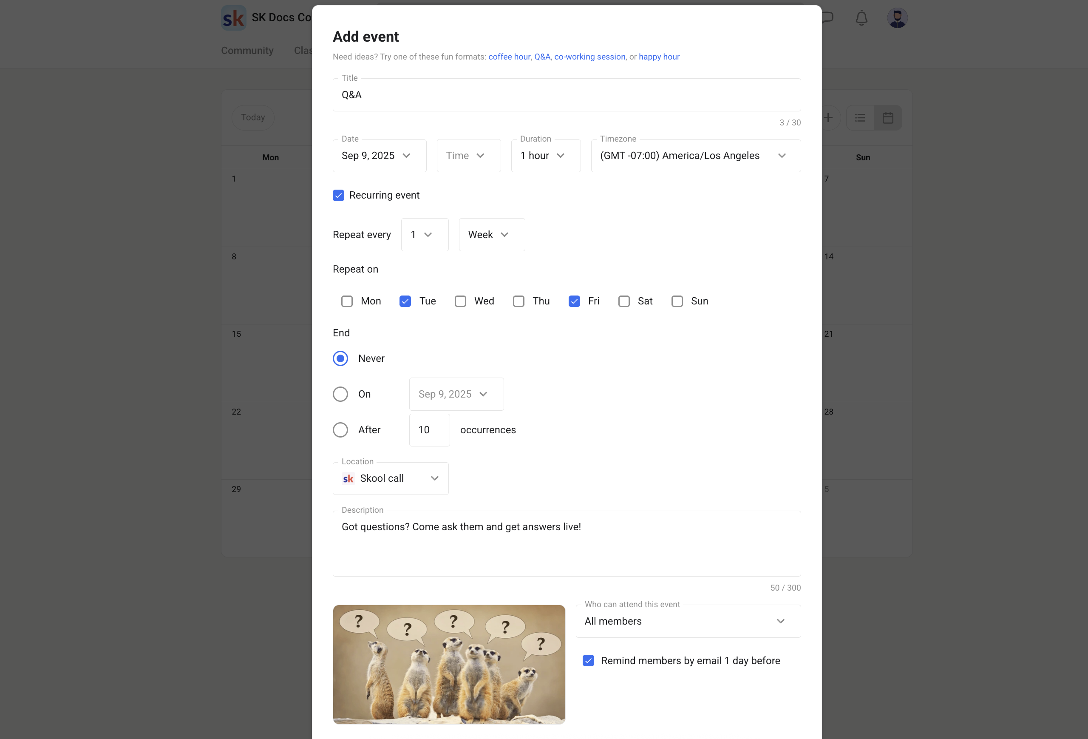Click the meerkats event cover image
This screenshot has width=1088, height=739.
click(449, 665)
